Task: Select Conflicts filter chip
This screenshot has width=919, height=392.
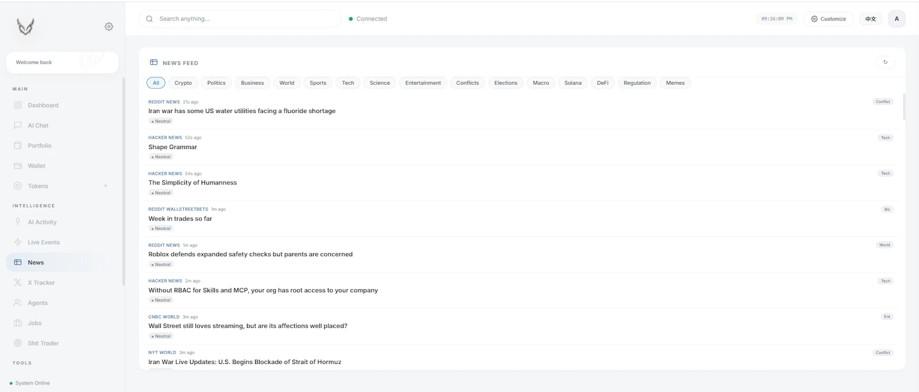Action: pos(468,83)
